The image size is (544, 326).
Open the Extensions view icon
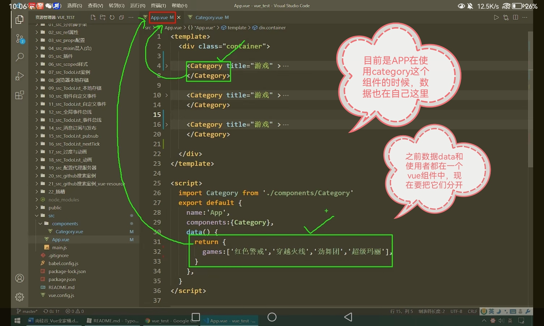19,95
